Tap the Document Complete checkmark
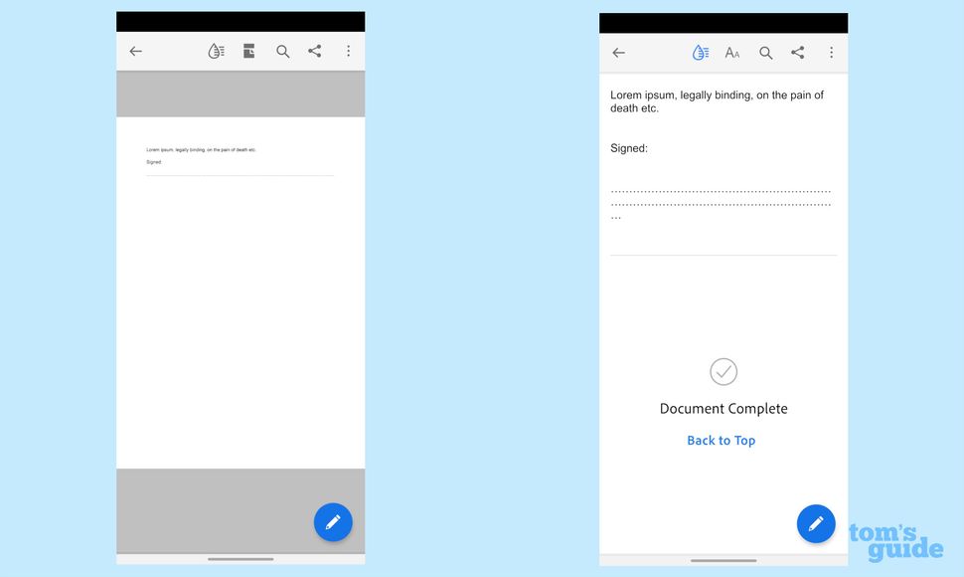Screen dimensions: 964x577 pyautogui.click(x=723, y=372)
